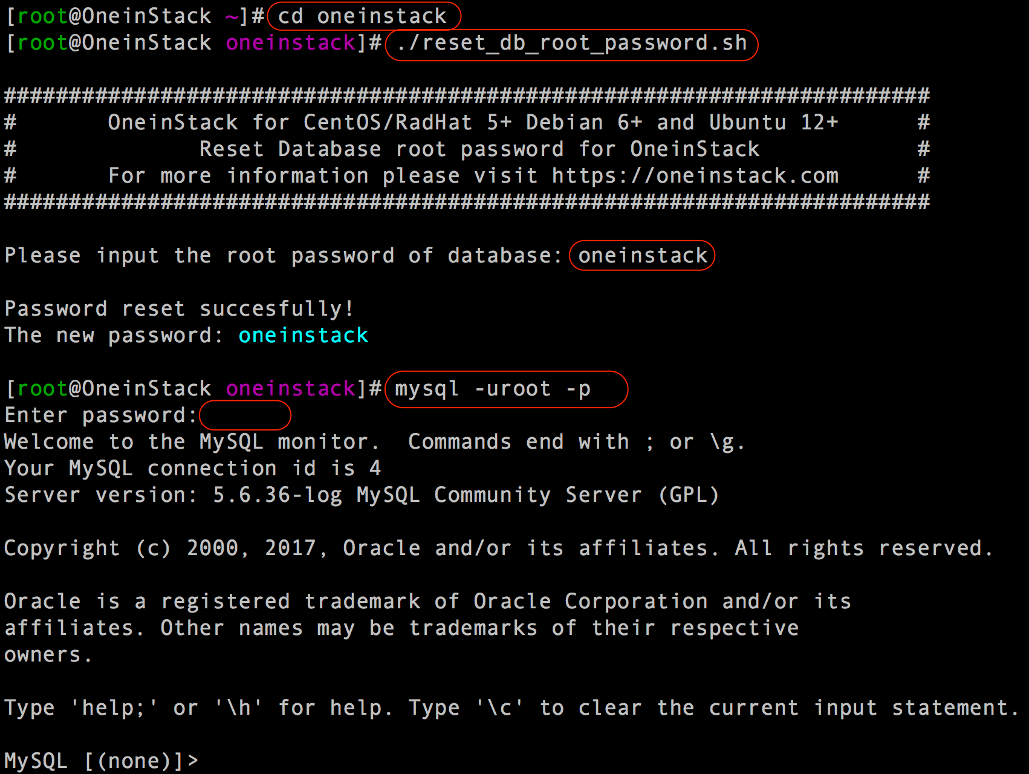This screenshot has height=774, width=1029.
Task: Click the 'Oracle is a registered trademark' line
Action: pos(427,601)
